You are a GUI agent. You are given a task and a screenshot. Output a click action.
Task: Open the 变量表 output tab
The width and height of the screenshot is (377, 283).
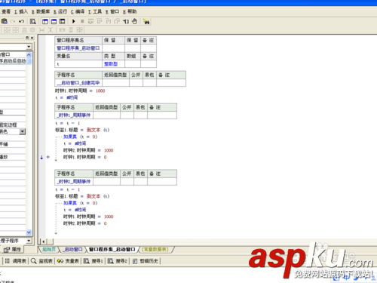[x=68, y=261]
